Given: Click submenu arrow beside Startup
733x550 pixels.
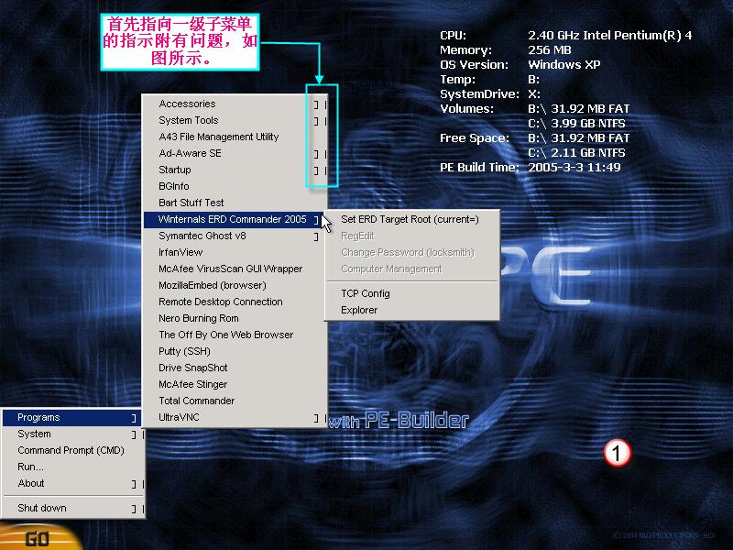Looking at the screenshot, I should pos(316,170).
